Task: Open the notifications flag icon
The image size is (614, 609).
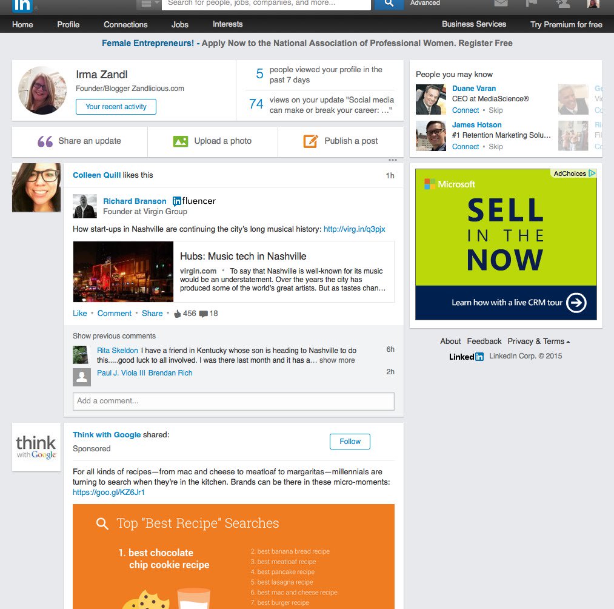Action: (x=532, y=4)
